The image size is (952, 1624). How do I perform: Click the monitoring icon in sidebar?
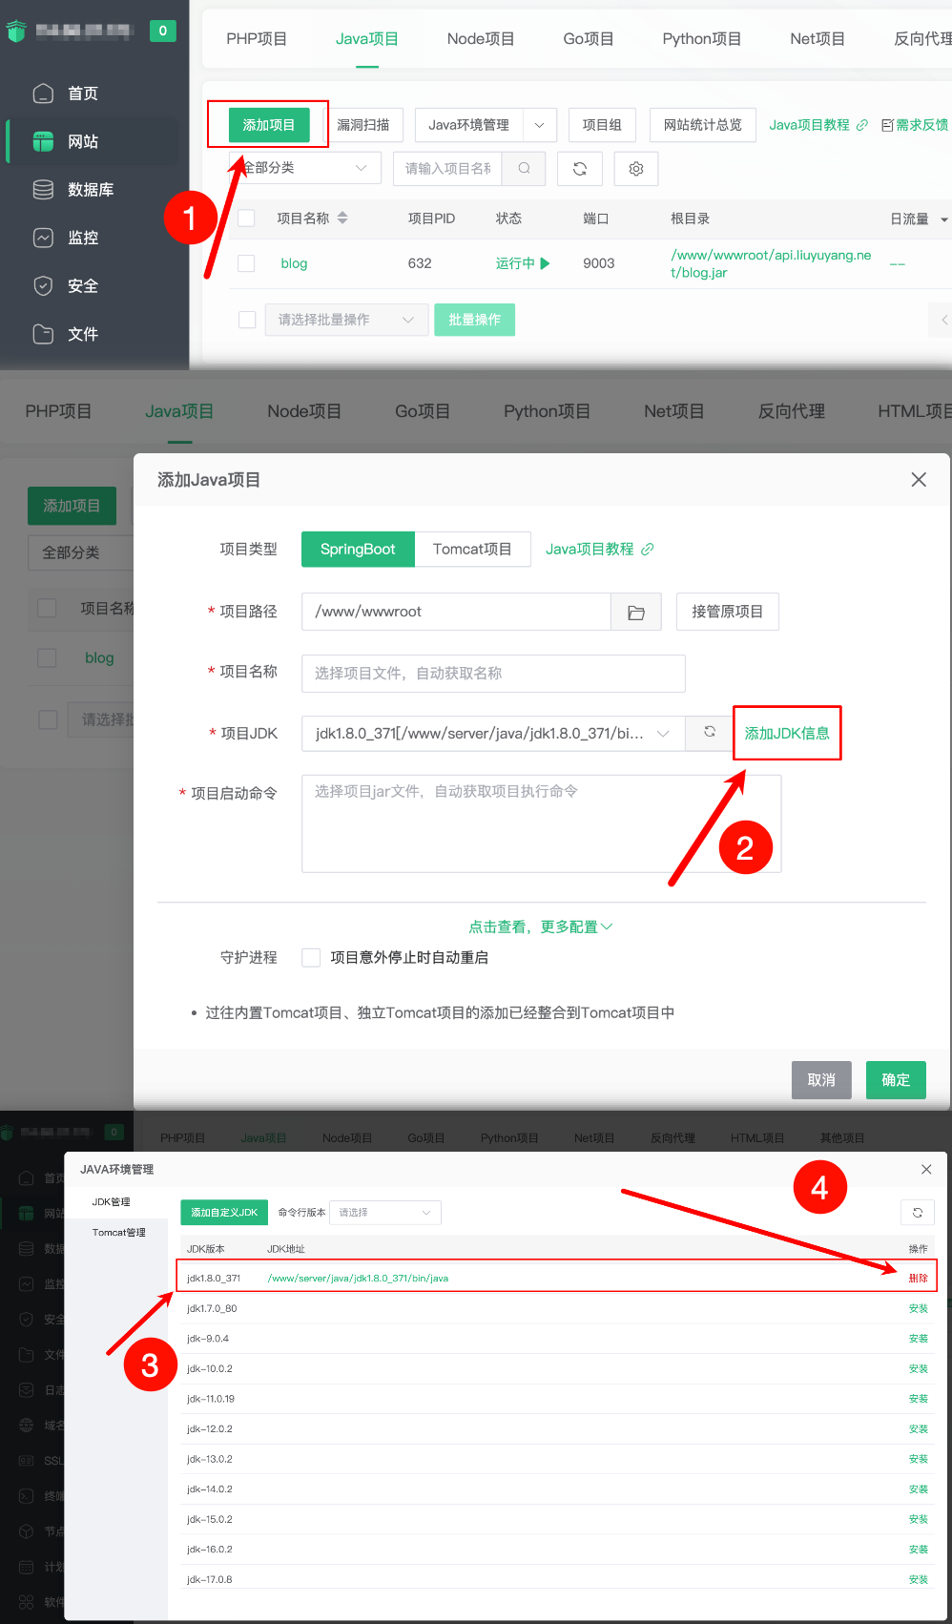(43, 238)
